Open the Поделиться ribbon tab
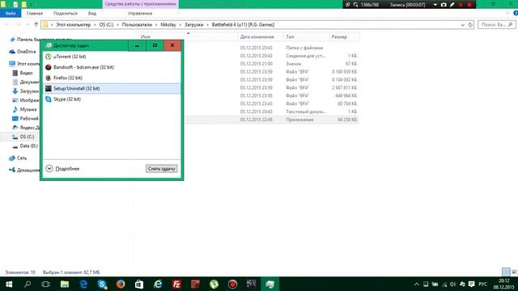This screenshot has width=518, height=291. click(x=66, y=13)
